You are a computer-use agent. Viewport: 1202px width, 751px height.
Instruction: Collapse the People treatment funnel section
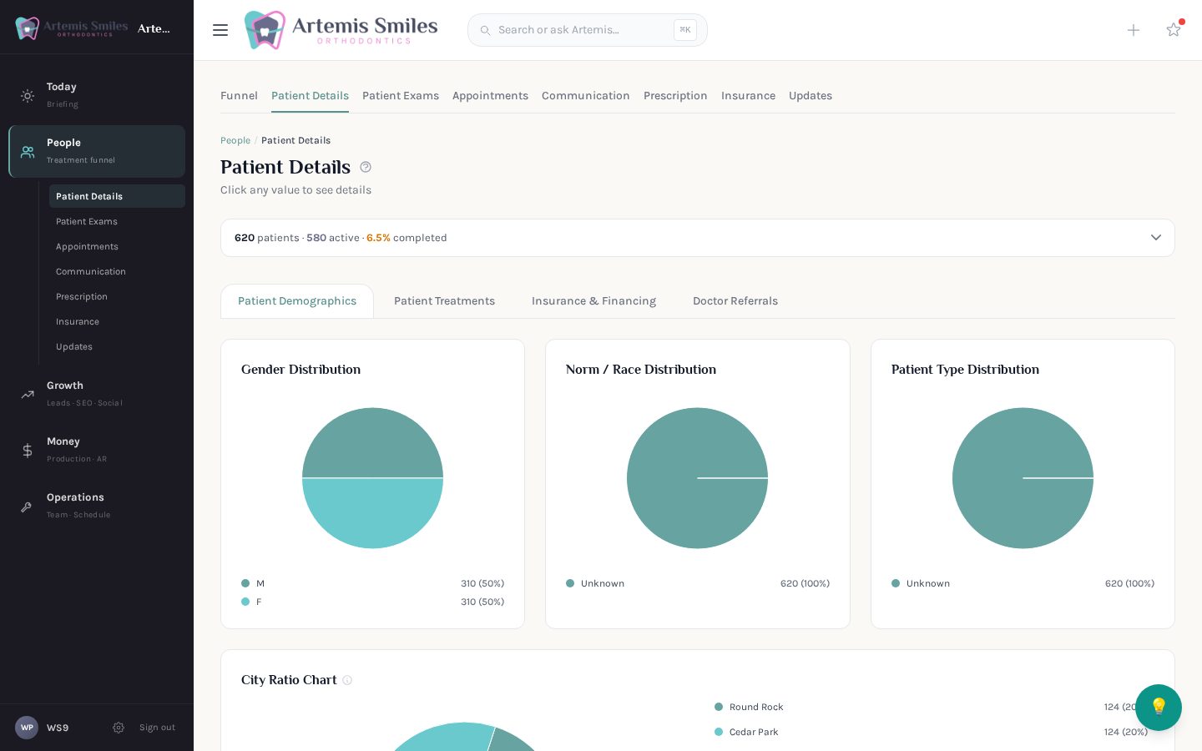click(x=97, y=151)
